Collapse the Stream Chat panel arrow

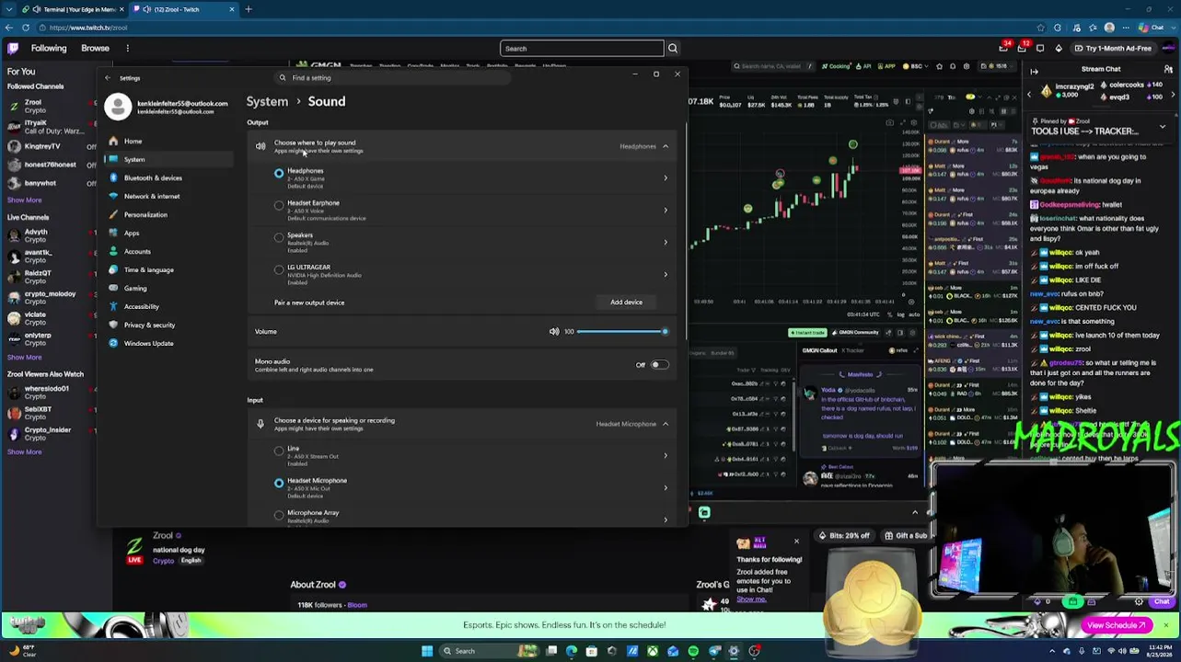[1034, 71]
